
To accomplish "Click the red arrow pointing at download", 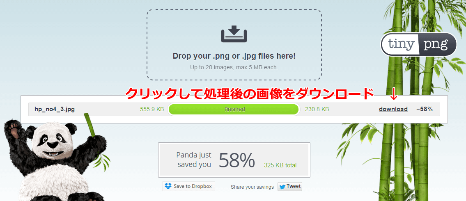I will pos(393,94).
